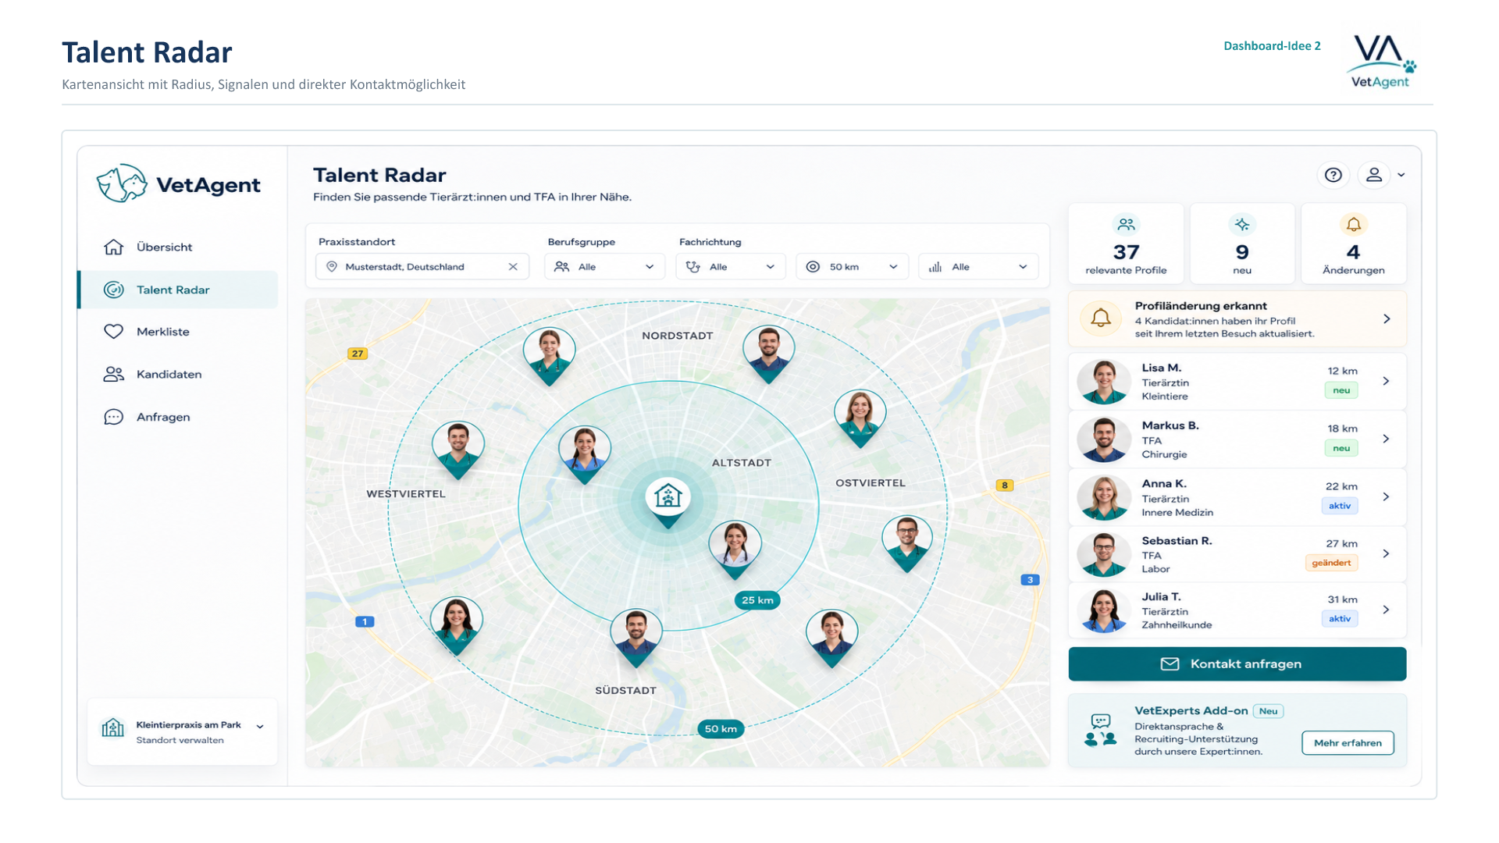This screenshot has height=843, width=1499.
Task: Select Talent Radar in sidebar
Action: click(x=178, y=290)
